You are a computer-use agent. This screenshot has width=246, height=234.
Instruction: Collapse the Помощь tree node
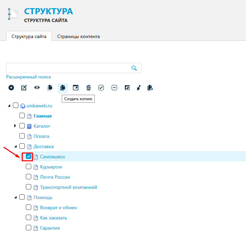pyautogui.click(x=16, y=197)
